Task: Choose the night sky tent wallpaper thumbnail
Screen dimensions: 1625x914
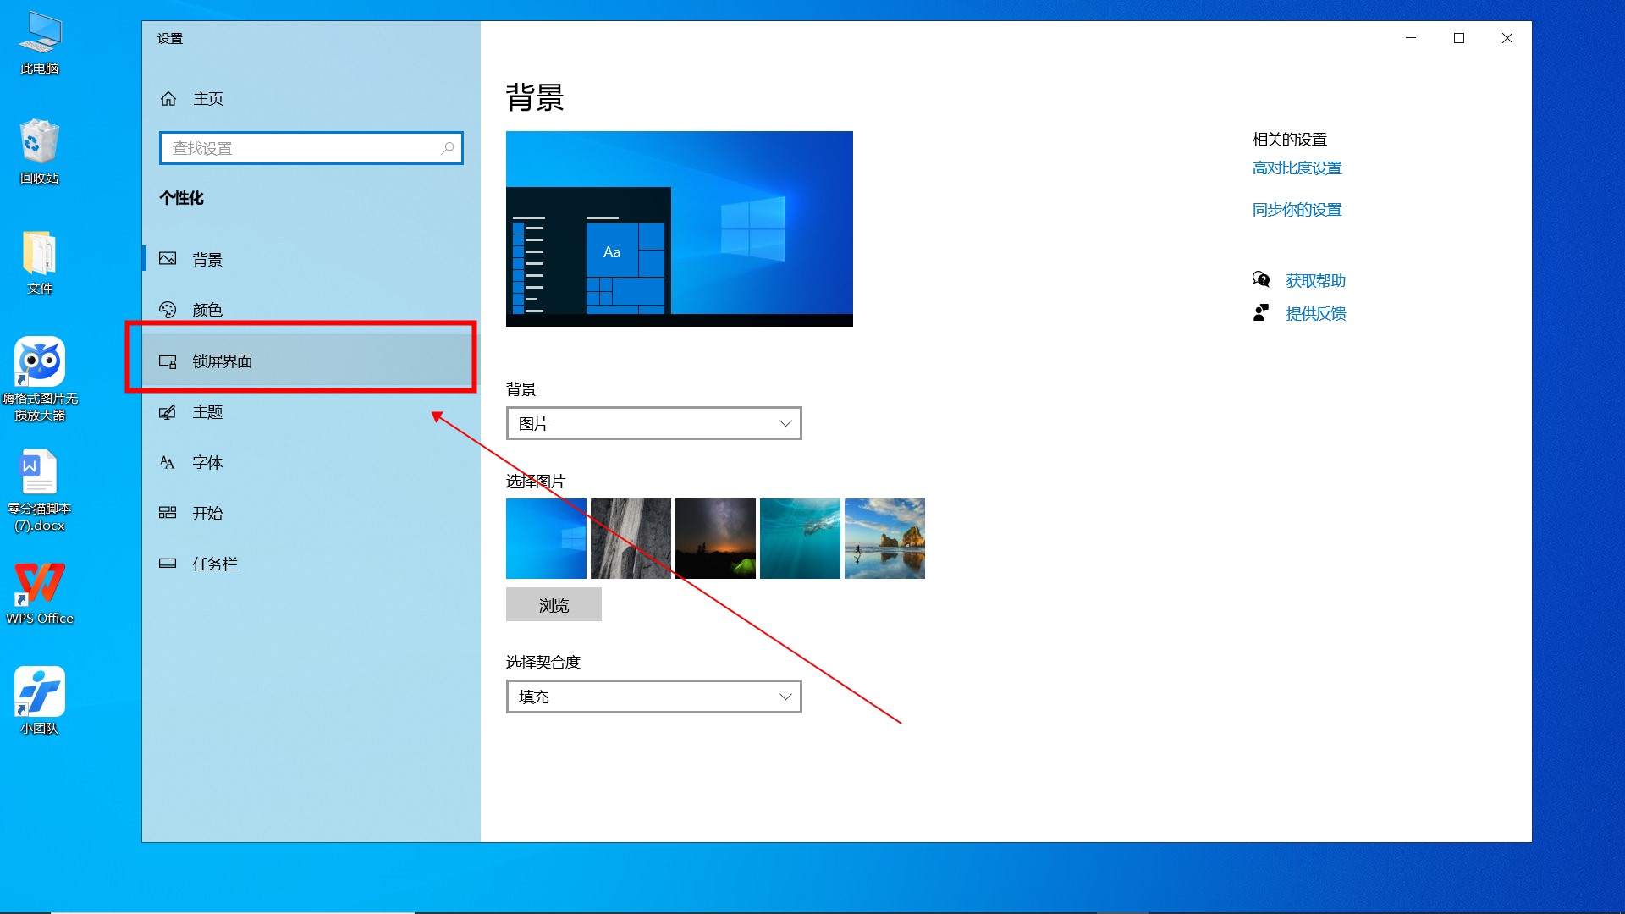Action: [x=715, y=538]
